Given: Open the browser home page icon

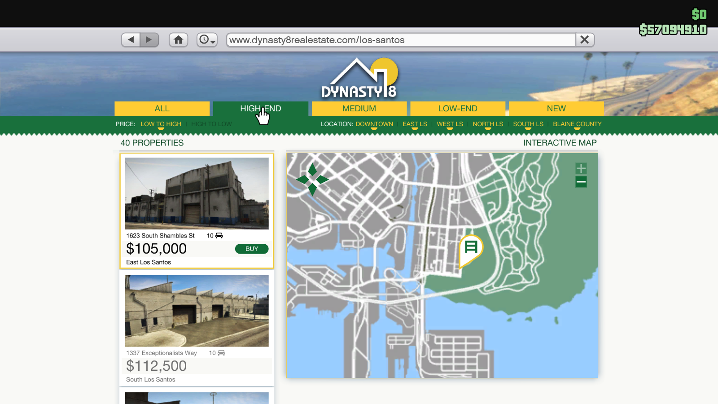Looking at the screenshot, I should tap(178, 40).
